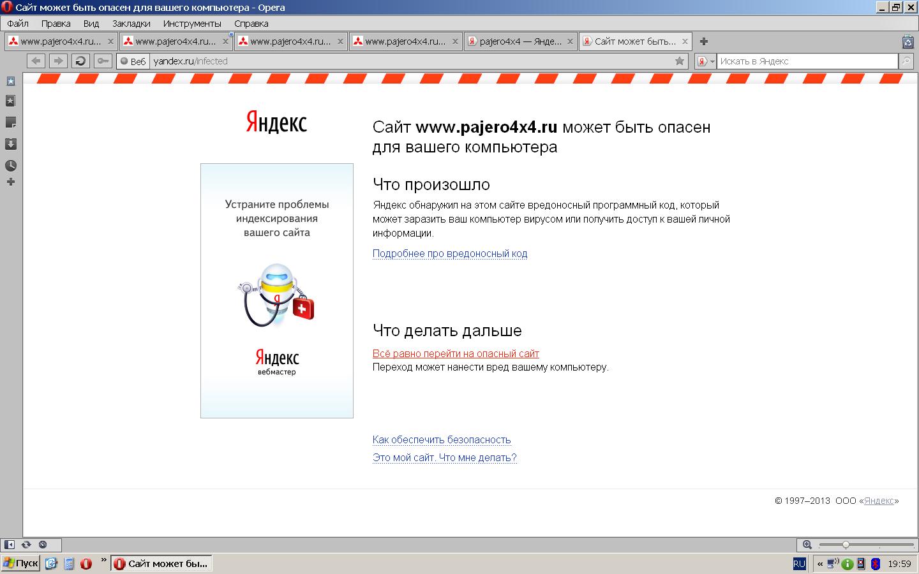This screenshot has height=574, width=919.
Task: Click the new tab plus button
Action: [x=704, y=41]
